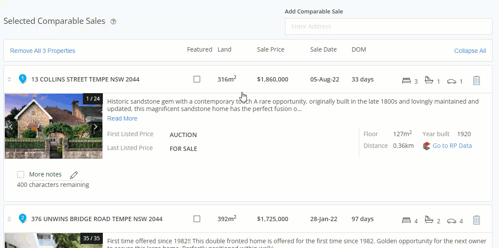Click the 1 / 24 photo counter
Screen dimensions: 499x248
pyautogui.click(x=92, y=99)
